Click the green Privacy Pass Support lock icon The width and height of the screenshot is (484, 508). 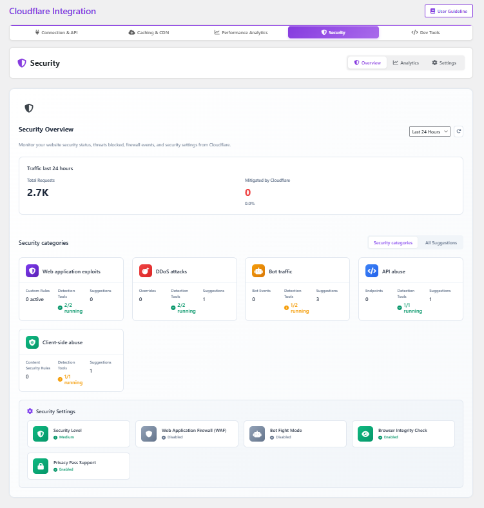click(41, 466)
